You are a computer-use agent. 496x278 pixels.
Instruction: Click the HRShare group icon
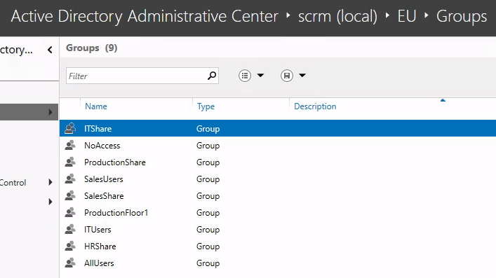[70, 246]
